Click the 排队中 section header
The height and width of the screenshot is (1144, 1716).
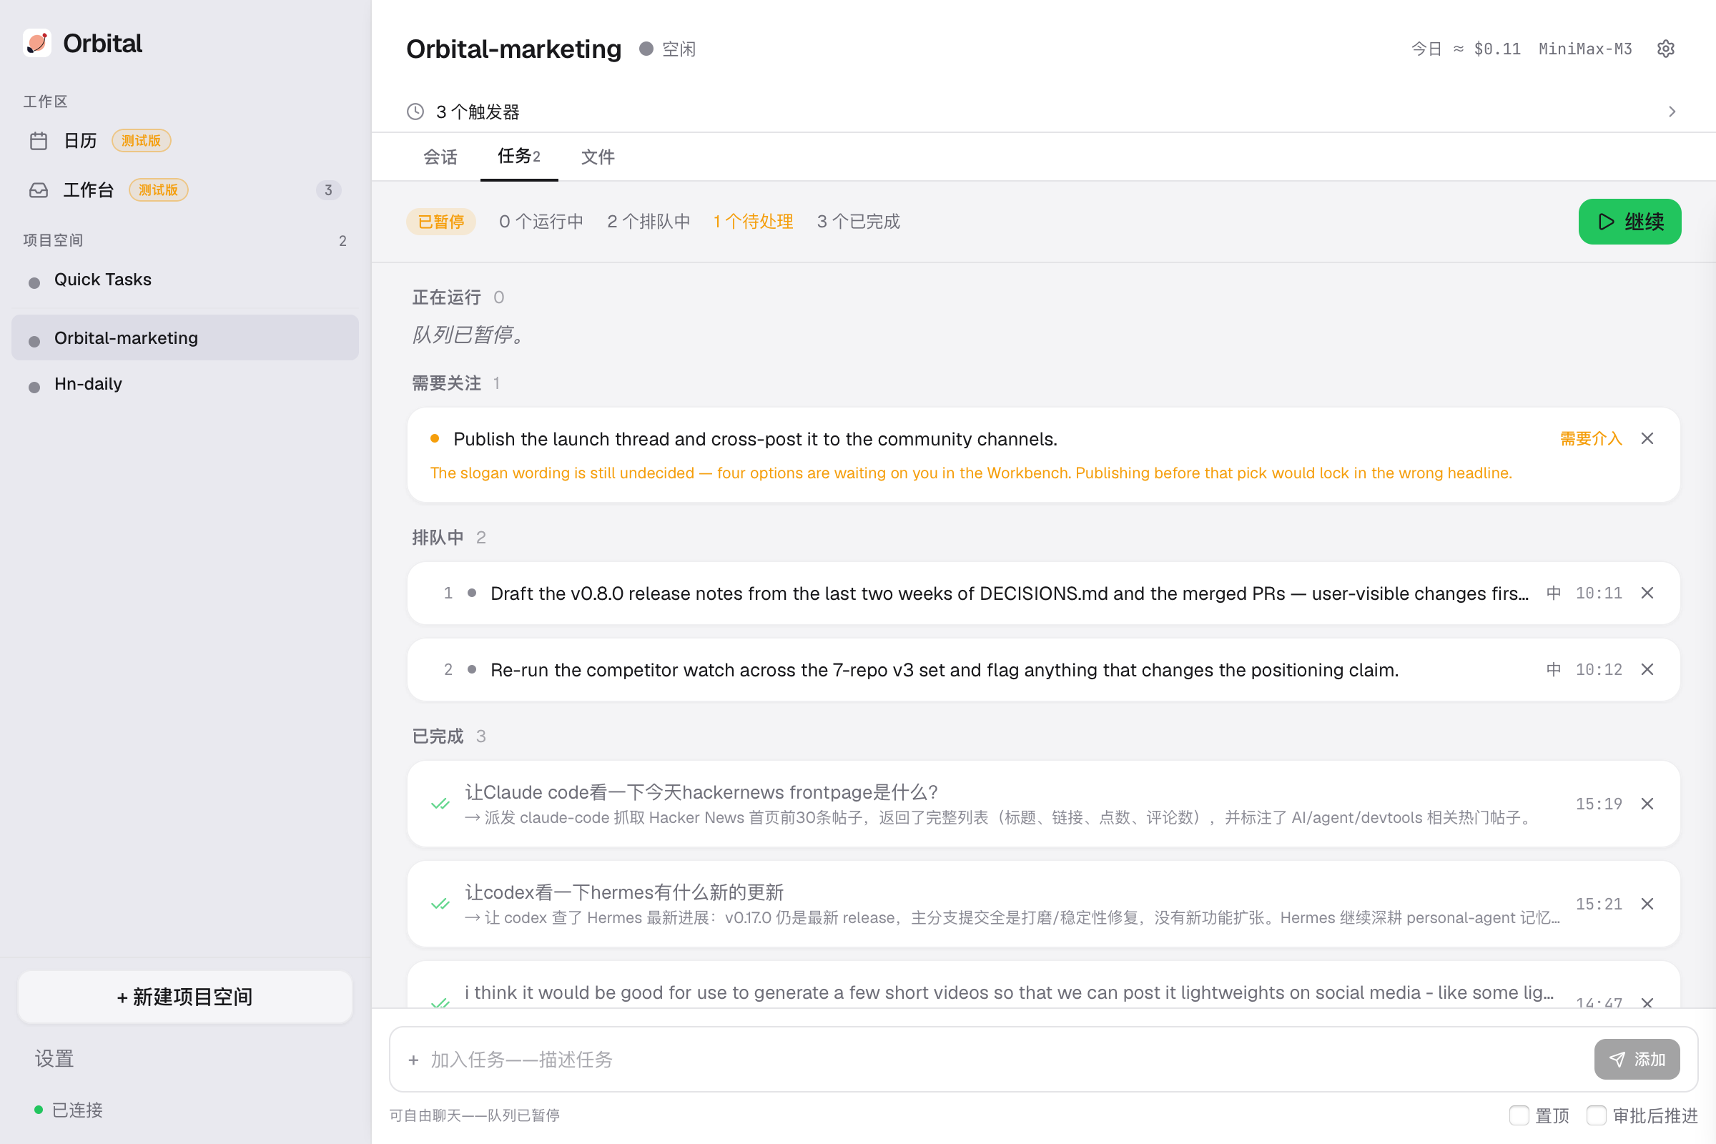coord(438,538)
